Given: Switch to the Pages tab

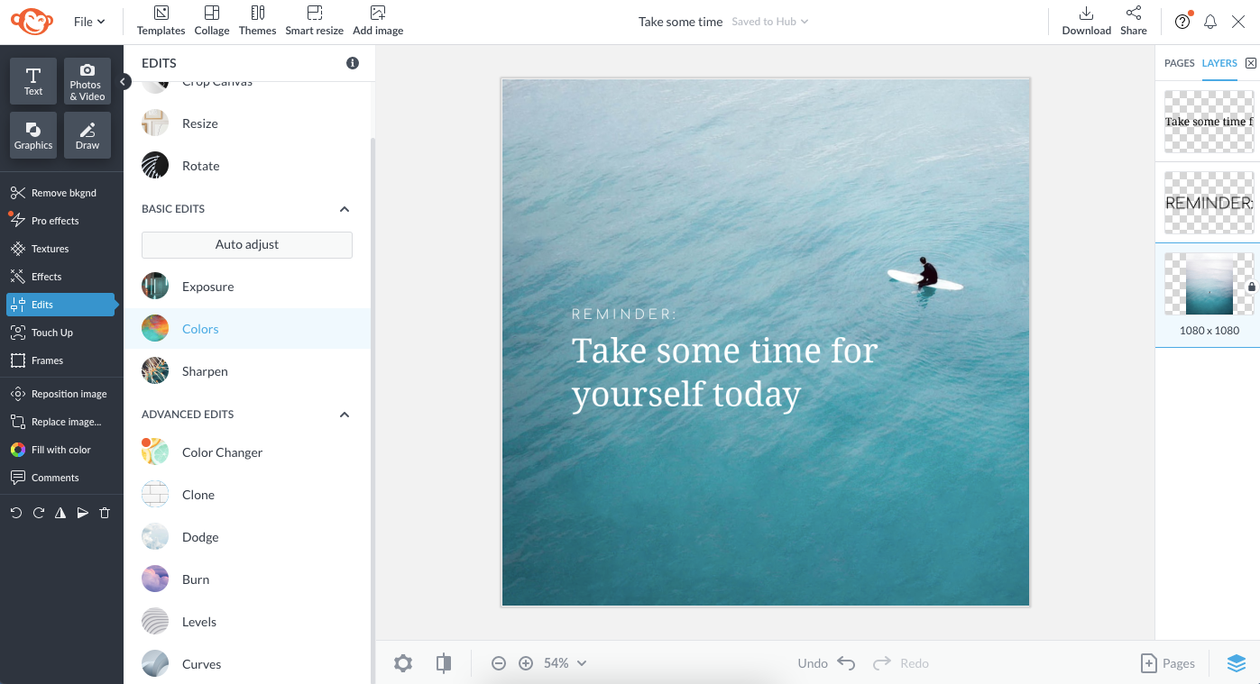Looking at the screenshot, I should pyautogui.click(x=1179, y=63).
